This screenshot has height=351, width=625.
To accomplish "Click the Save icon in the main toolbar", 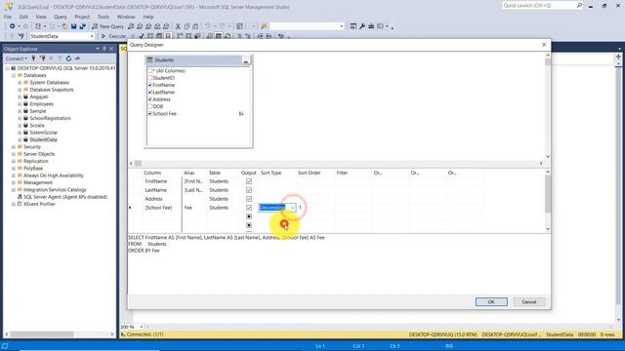I will pos(74,26).
